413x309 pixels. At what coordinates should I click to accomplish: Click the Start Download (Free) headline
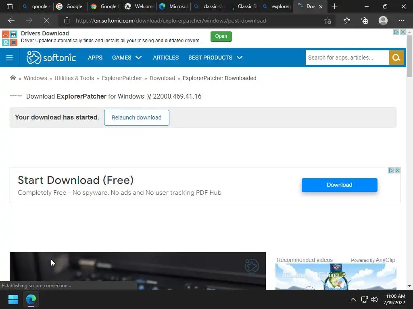75,180
